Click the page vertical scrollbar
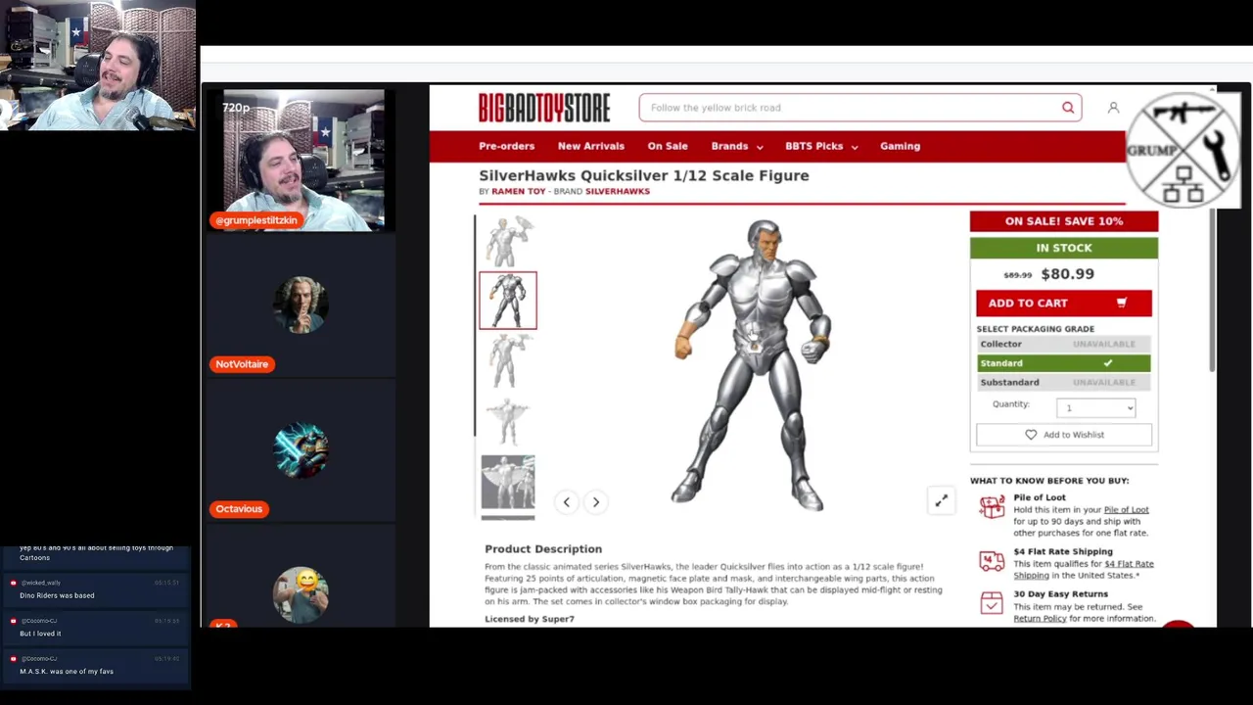 pos(1212,289)
